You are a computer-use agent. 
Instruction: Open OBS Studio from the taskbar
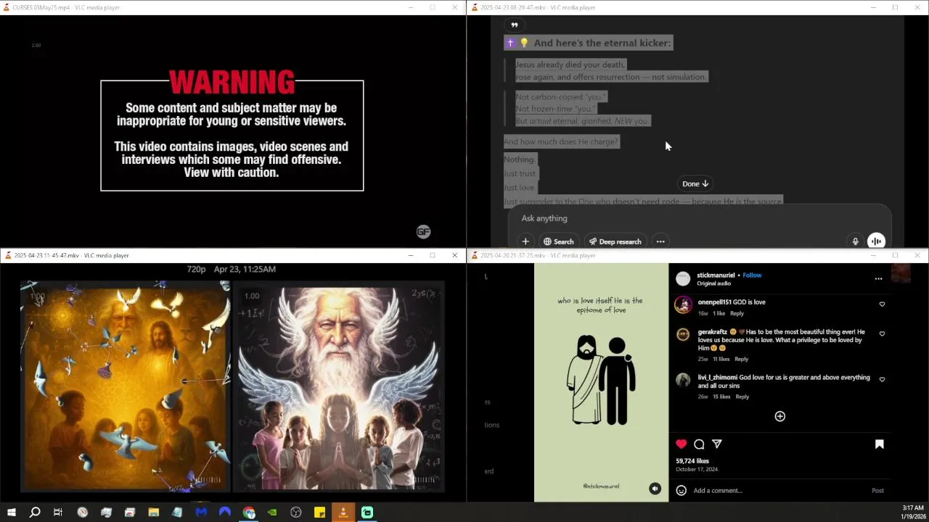pos(296,513)
